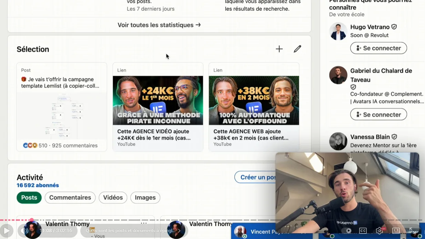Click Gabriel du Chalard's verified badge icon

click(353, 87)
